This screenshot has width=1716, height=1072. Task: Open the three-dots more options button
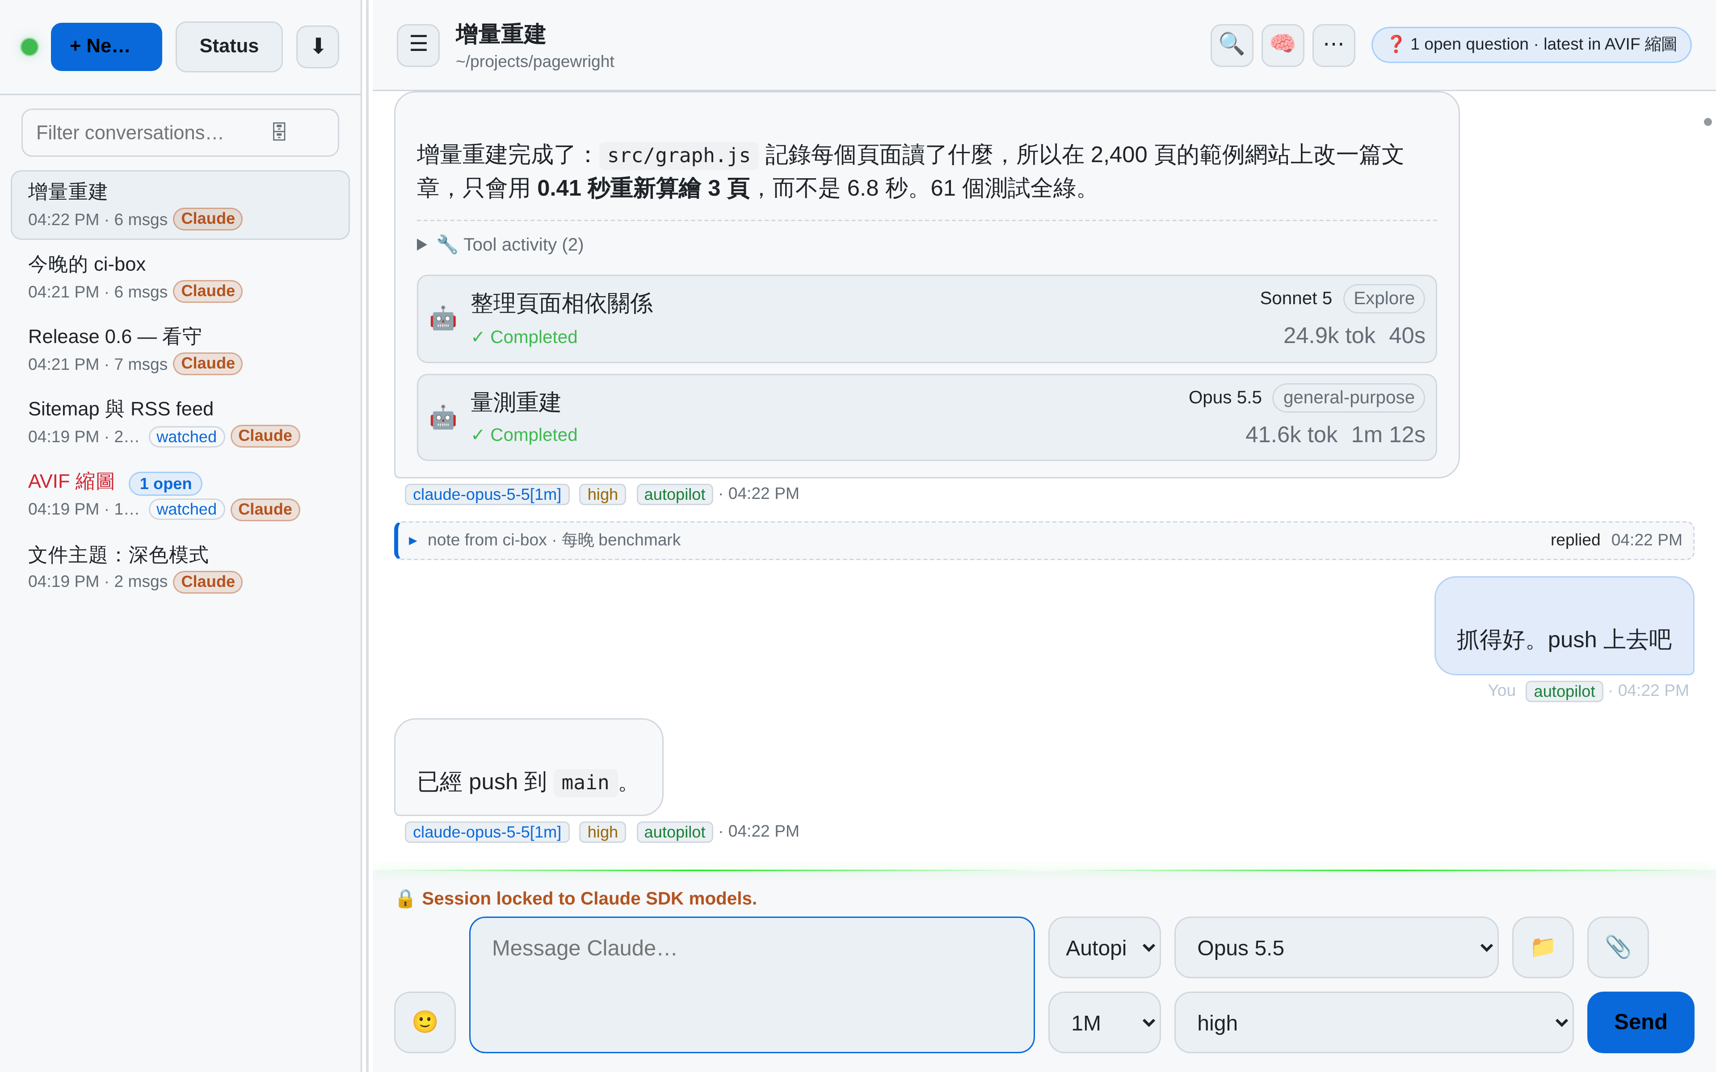coord(1333,45)
